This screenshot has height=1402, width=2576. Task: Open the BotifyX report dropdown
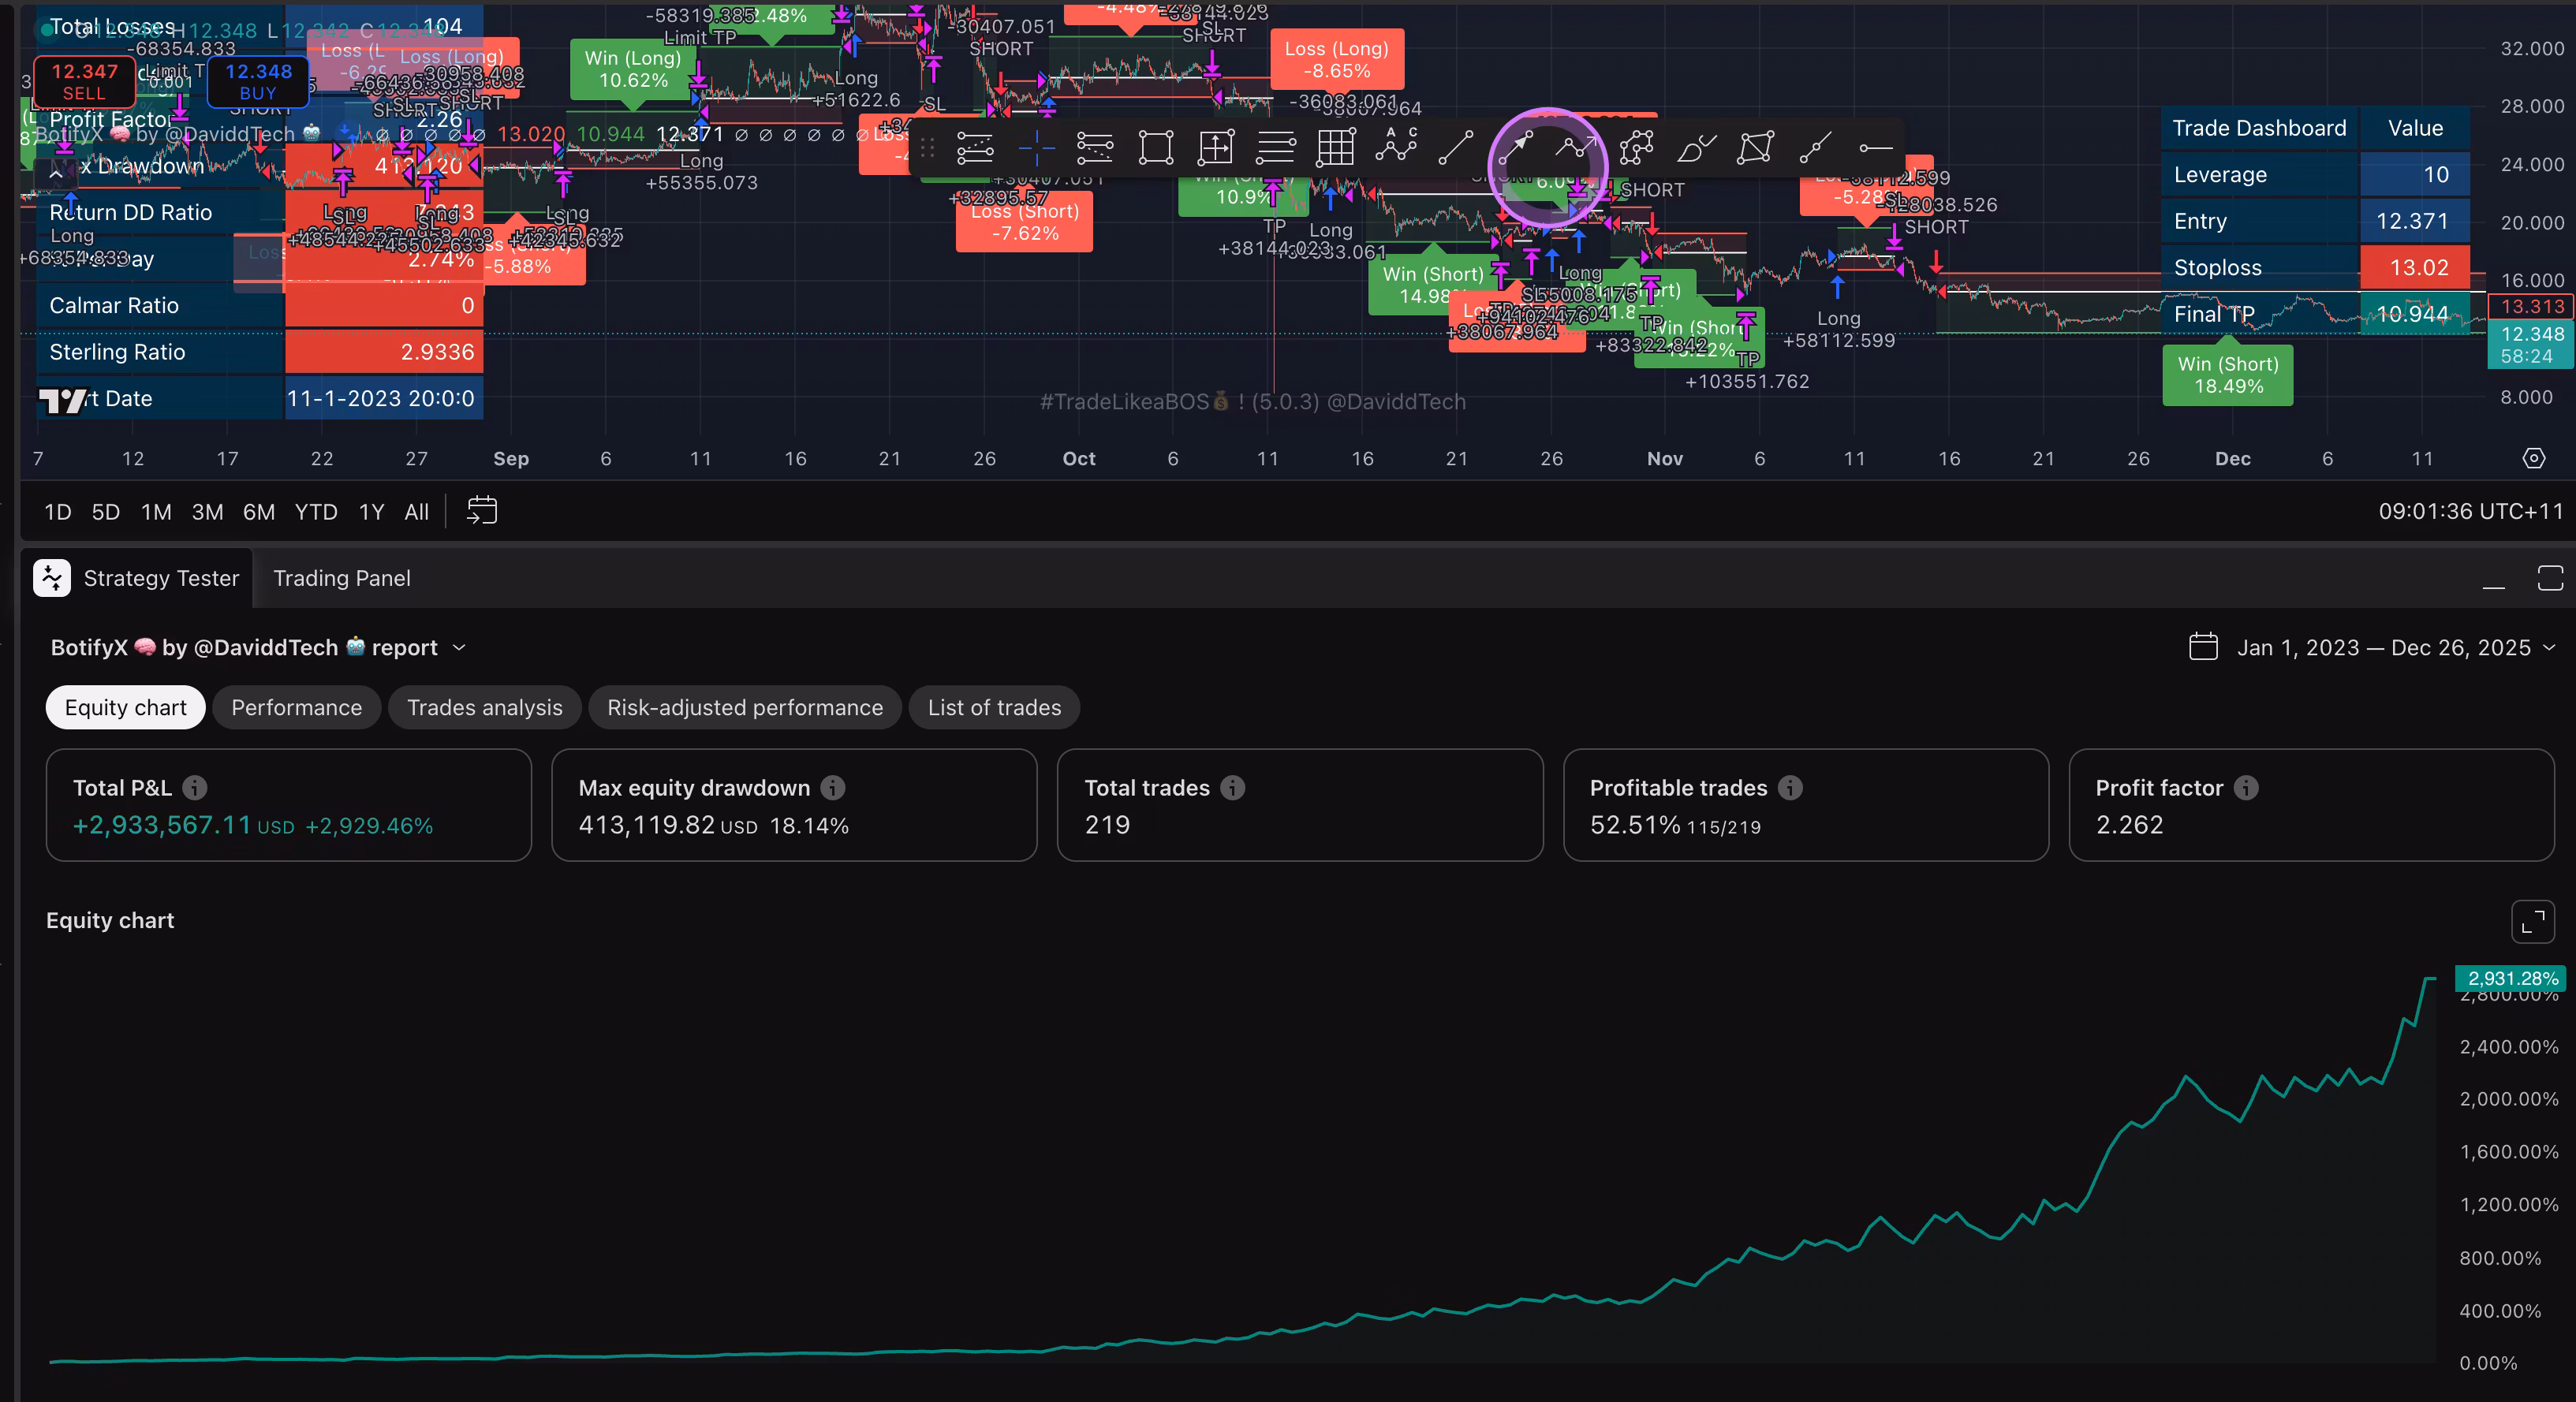pyautogui.click(x=459, y=648)
